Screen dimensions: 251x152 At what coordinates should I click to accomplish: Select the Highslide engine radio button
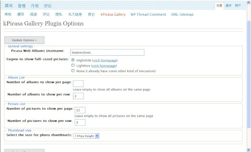pos(73,60)
